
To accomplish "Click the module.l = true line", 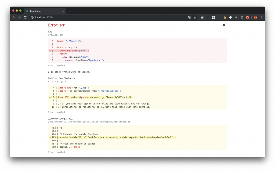I will pyautogui.click(x=70, y=147).
